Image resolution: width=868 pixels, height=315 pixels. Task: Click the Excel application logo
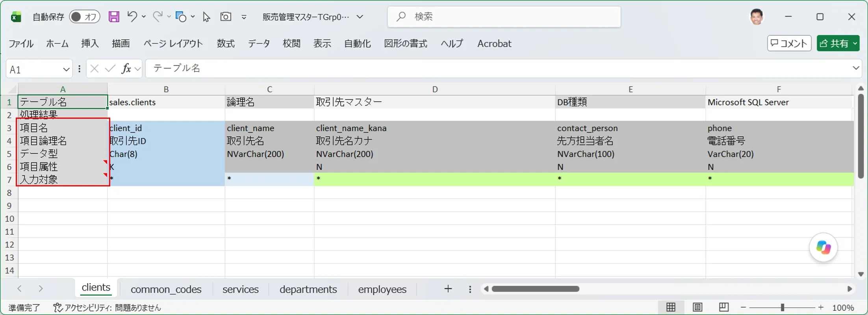[x=16, y=17]
